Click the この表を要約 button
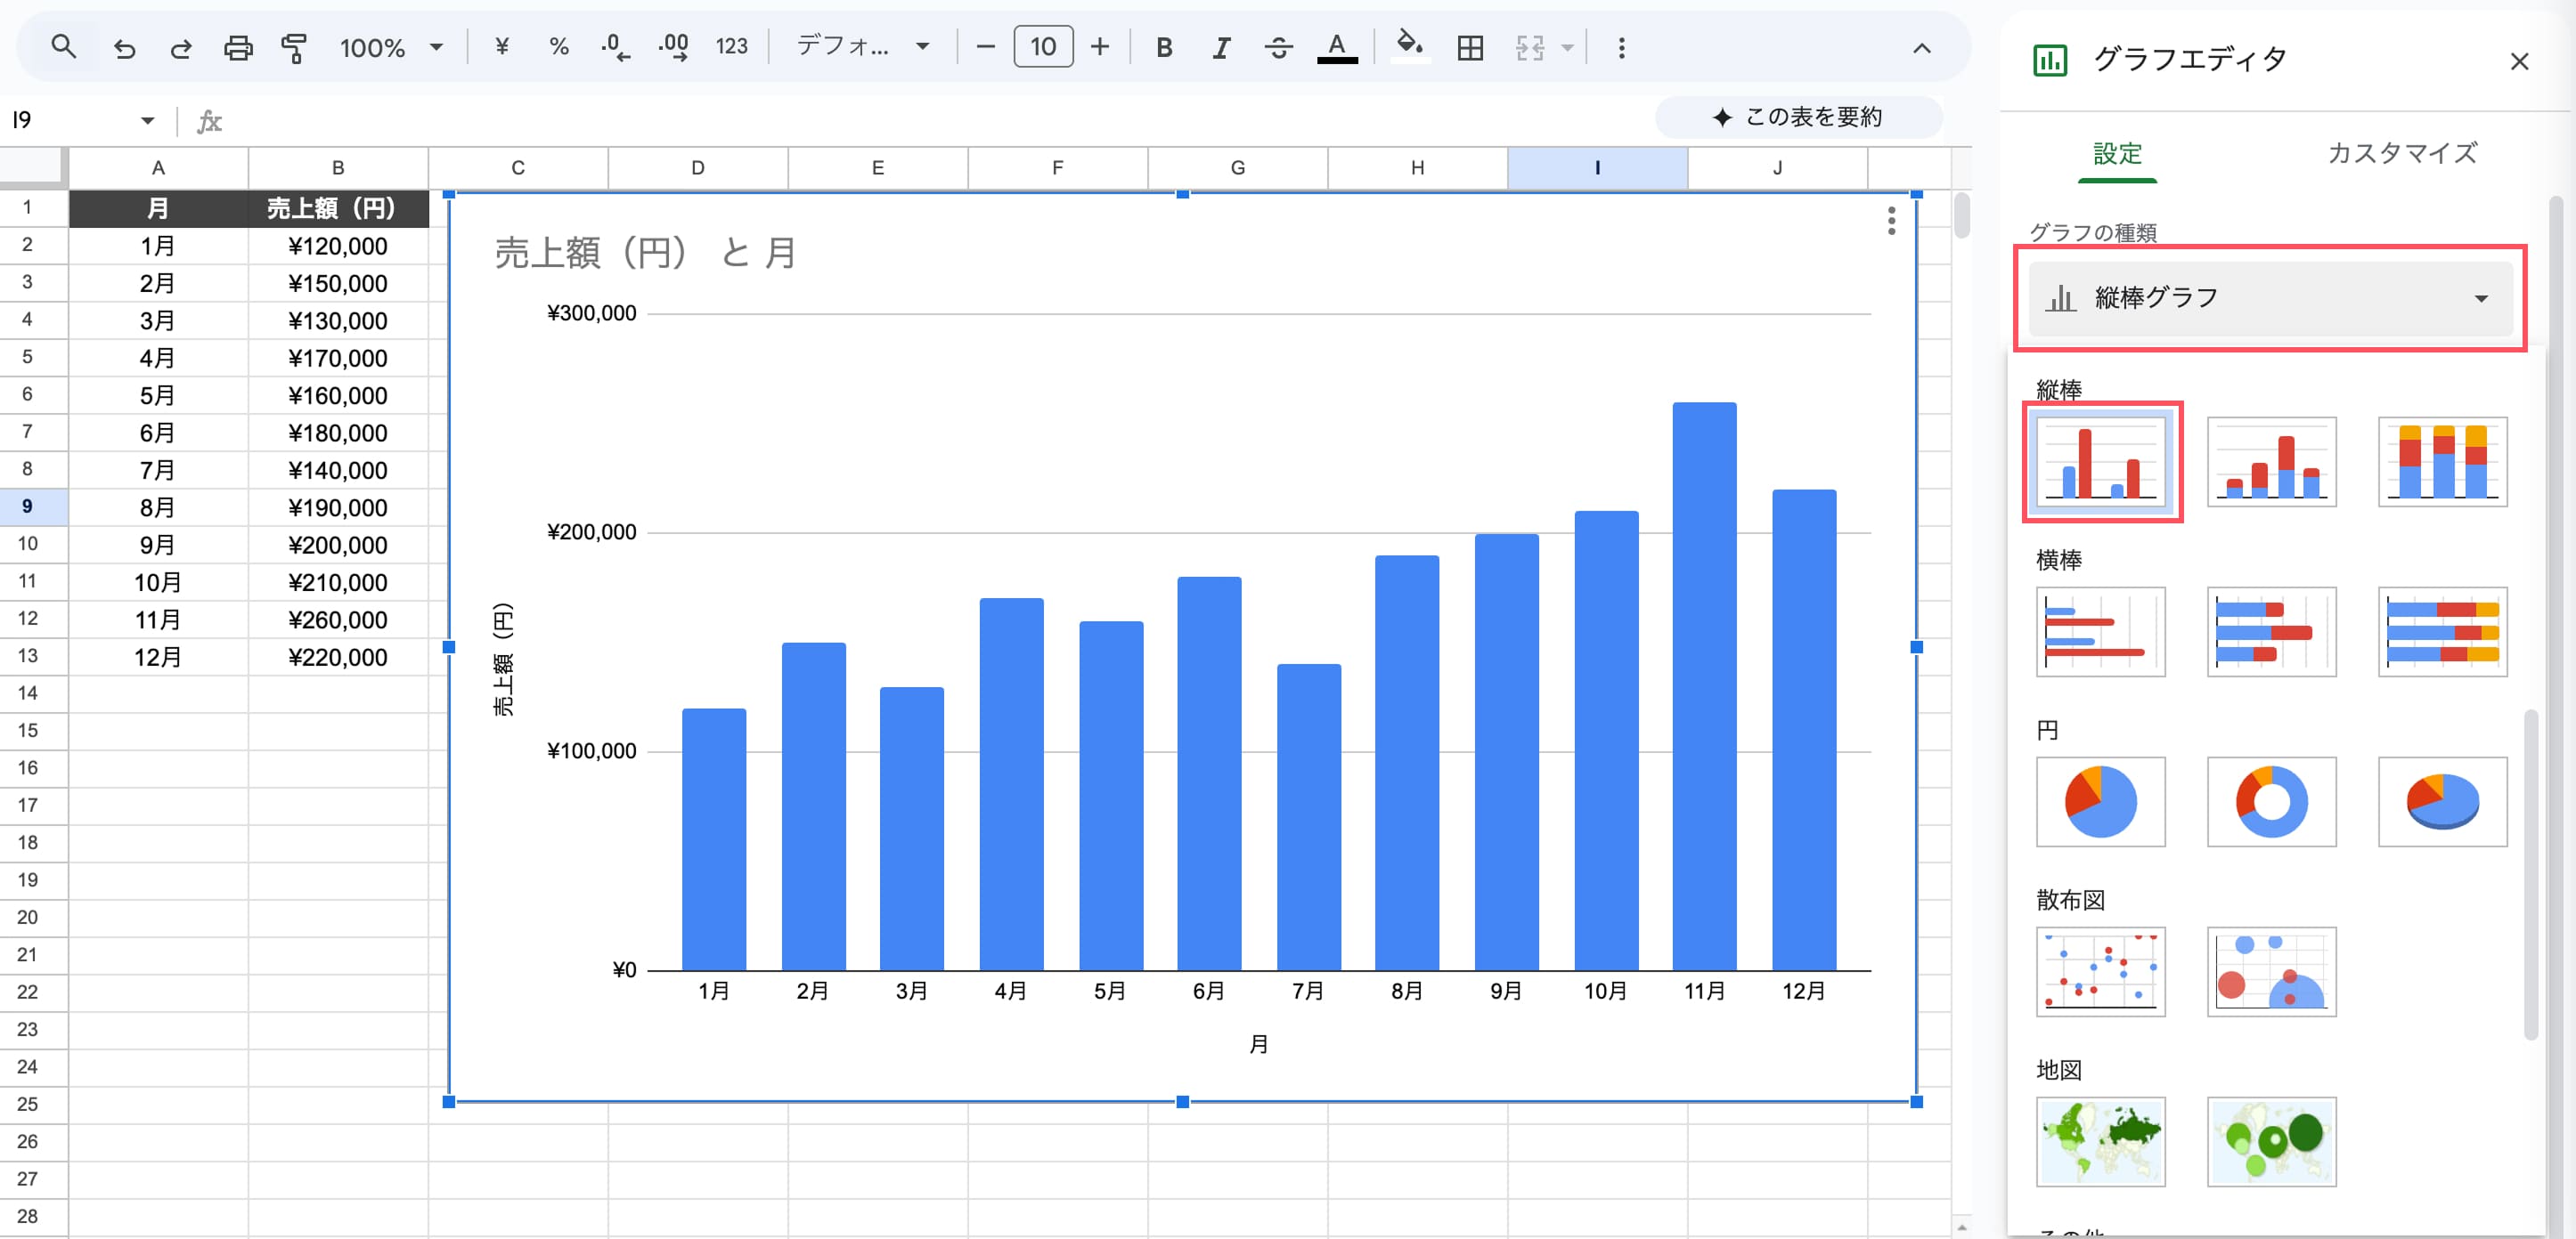Viewport: 2576px width, 1239px height. pos(1798,117)
